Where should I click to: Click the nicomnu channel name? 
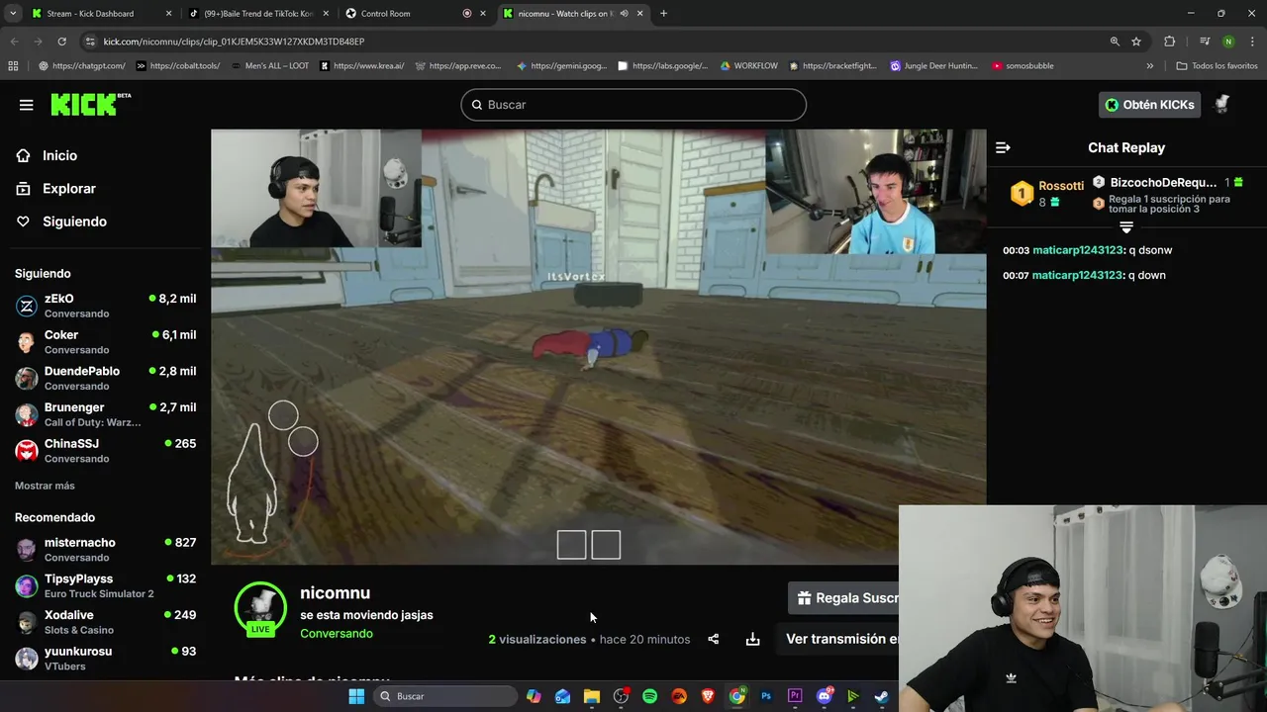click(335, 592)
